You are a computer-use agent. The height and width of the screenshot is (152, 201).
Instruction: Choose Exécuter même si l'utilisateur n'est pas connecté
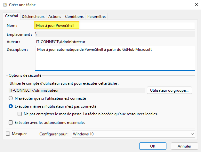click(11, 106)
